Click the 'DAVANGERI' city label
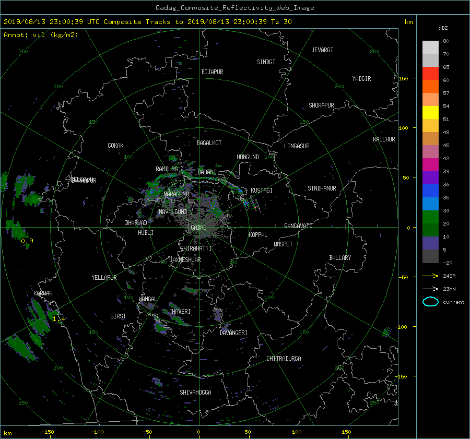The width and height of the screenshot is (470, 439). pyautogui.click(x=233, y=333)
